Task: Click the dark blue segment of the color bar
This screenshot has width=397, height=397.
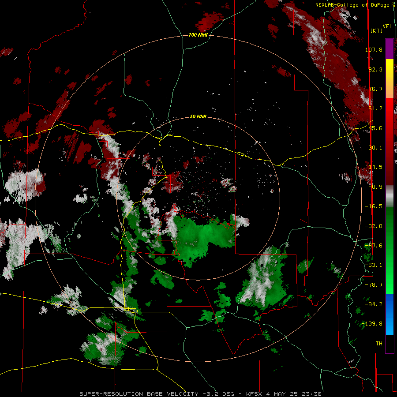Action: click(x=390, y=304)
